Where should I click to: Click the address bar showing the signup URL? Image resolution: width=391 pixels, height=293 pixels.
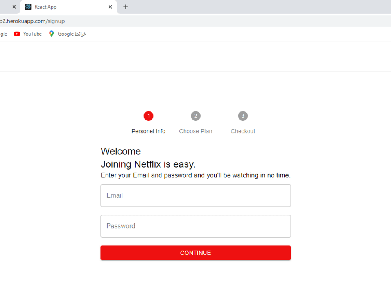pyautogui.click(x=39, y=21)
